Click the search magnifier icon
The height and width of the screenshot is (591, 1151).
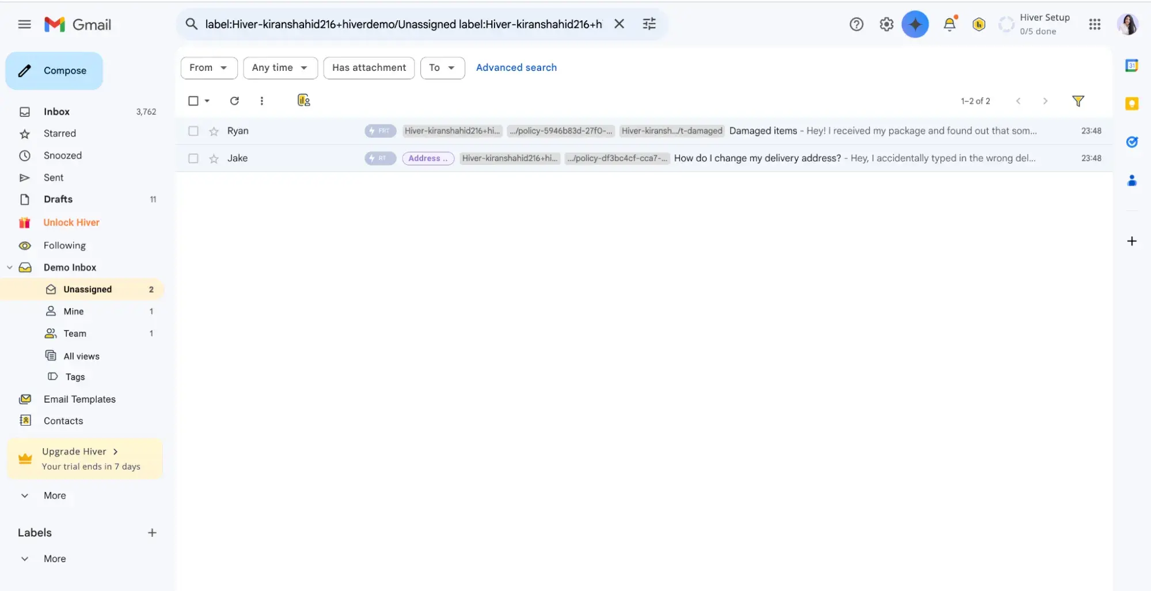point(191,24)
